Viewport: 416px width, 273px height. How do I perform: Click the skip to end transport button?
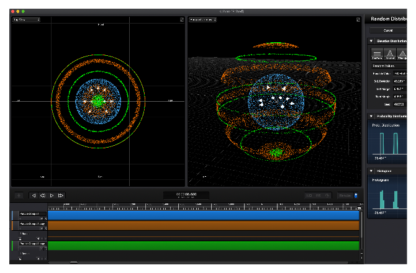pos(61,195)
